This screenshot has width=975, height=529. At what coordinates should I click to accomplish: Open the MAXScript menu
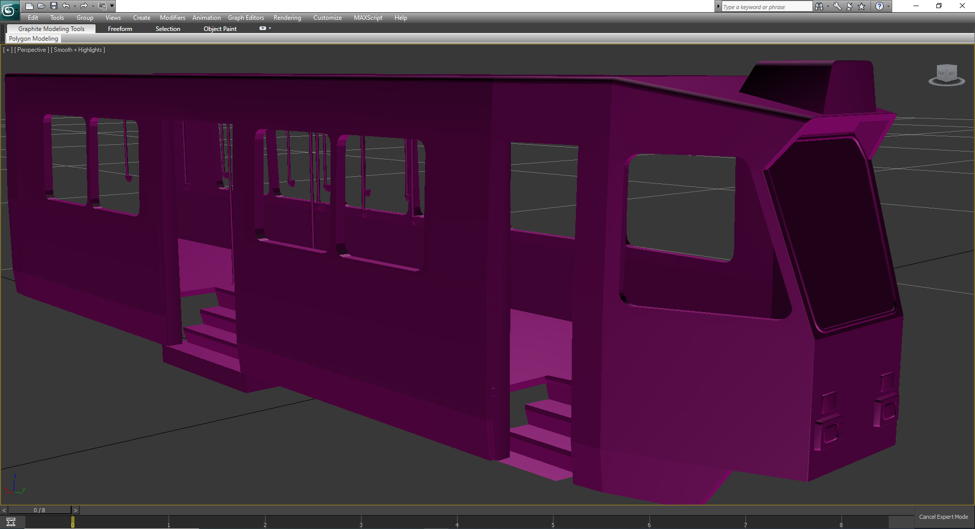tap(368, 18)
